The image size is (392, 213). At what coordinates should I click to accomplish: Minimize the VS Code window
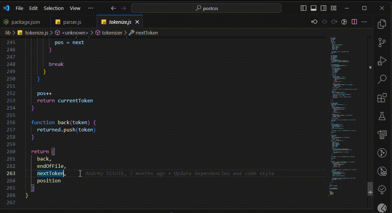[x=346, y=8]
